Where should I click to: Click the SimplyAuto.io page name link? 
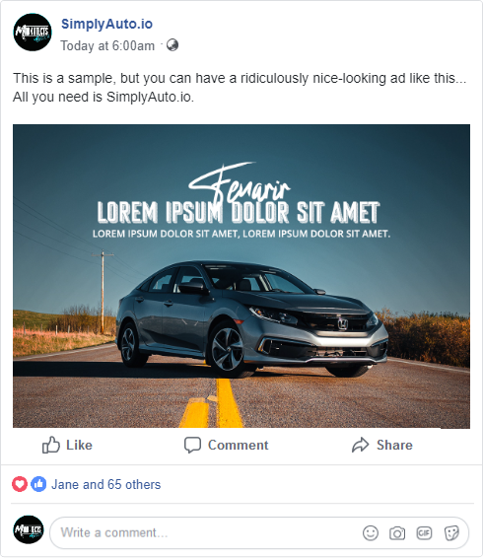[x=106, y=24]
